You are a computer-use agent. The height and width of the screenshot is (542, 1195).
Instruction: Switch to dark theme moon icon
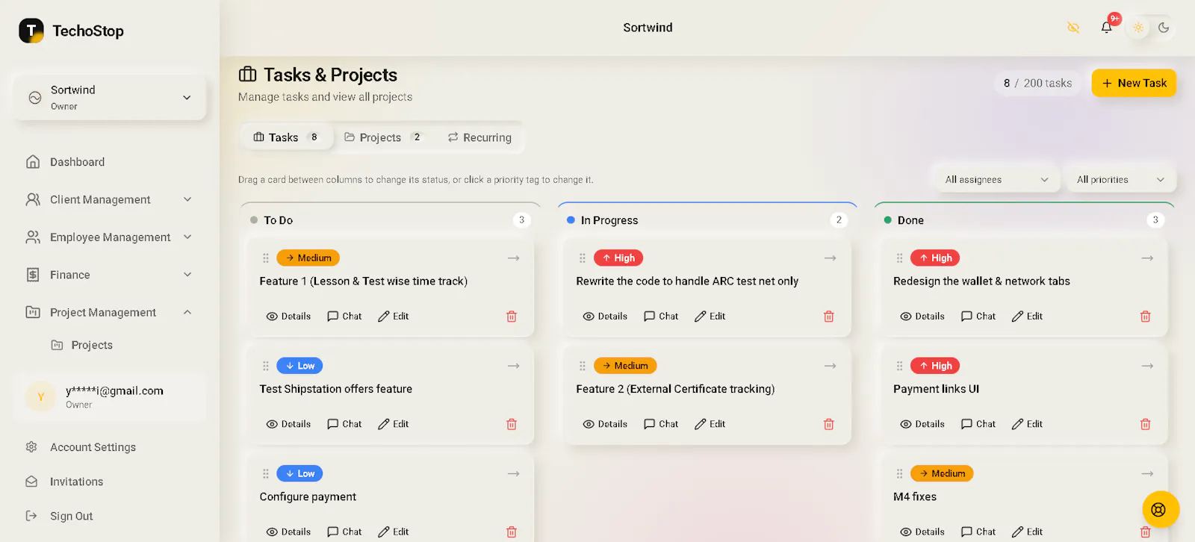1164,28
